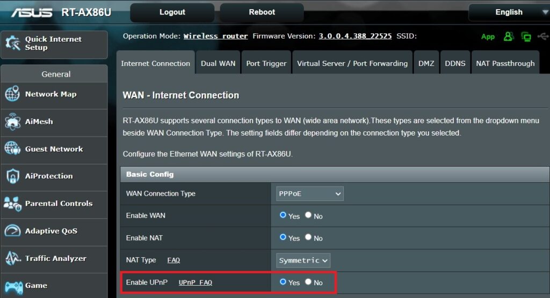Switch to the Internet Connection tab
Screen dimensions: 550x298
(155, 63)
